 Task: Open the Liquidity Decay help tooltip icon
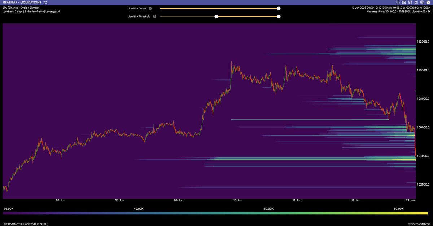click(x=150, y=8)
